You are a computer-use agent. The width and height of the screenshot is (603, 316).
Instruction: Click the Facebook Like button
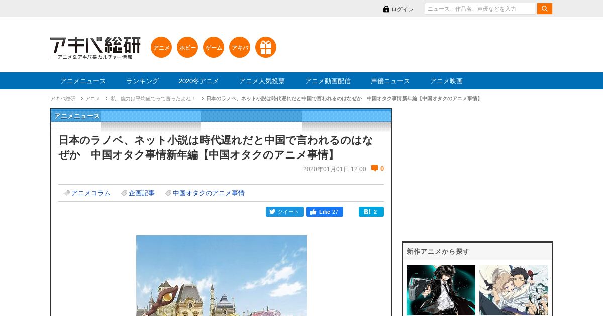[325, 212]
